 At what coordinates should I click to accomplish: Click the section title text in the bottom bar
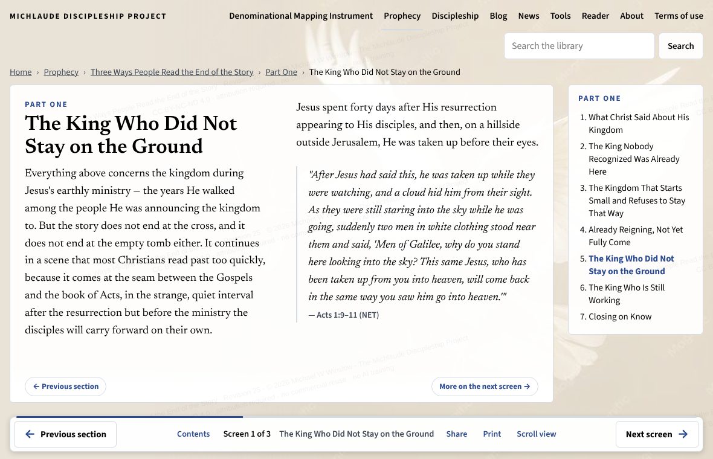[x=356, y=434]
